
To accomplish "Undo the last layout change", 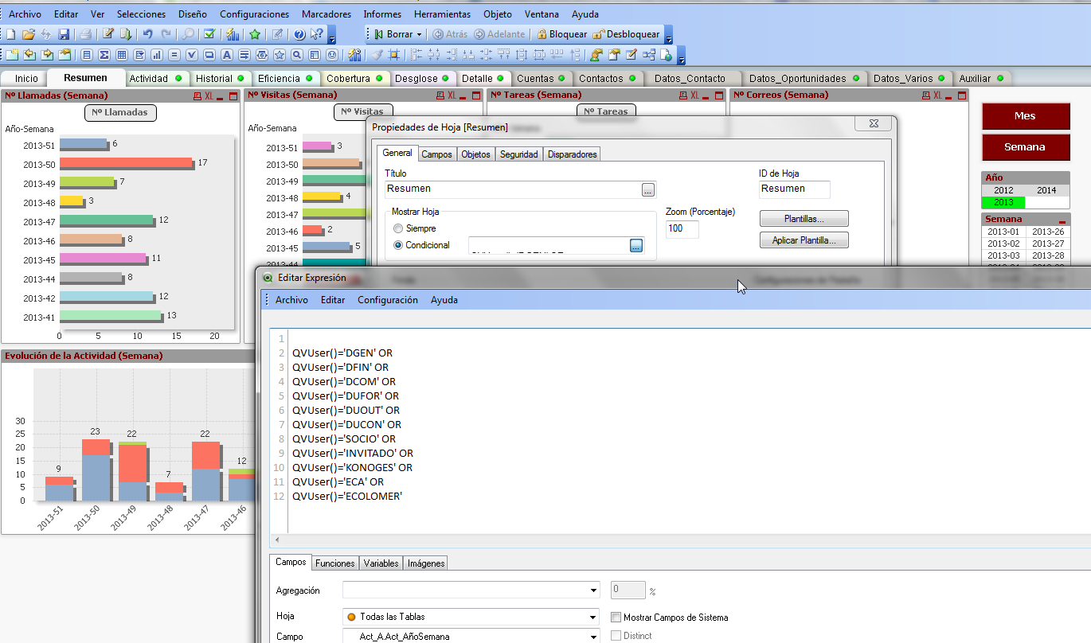I will (148, 34).
